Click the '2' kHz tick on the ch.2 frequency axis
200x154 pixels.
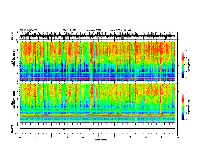[18, 115]
